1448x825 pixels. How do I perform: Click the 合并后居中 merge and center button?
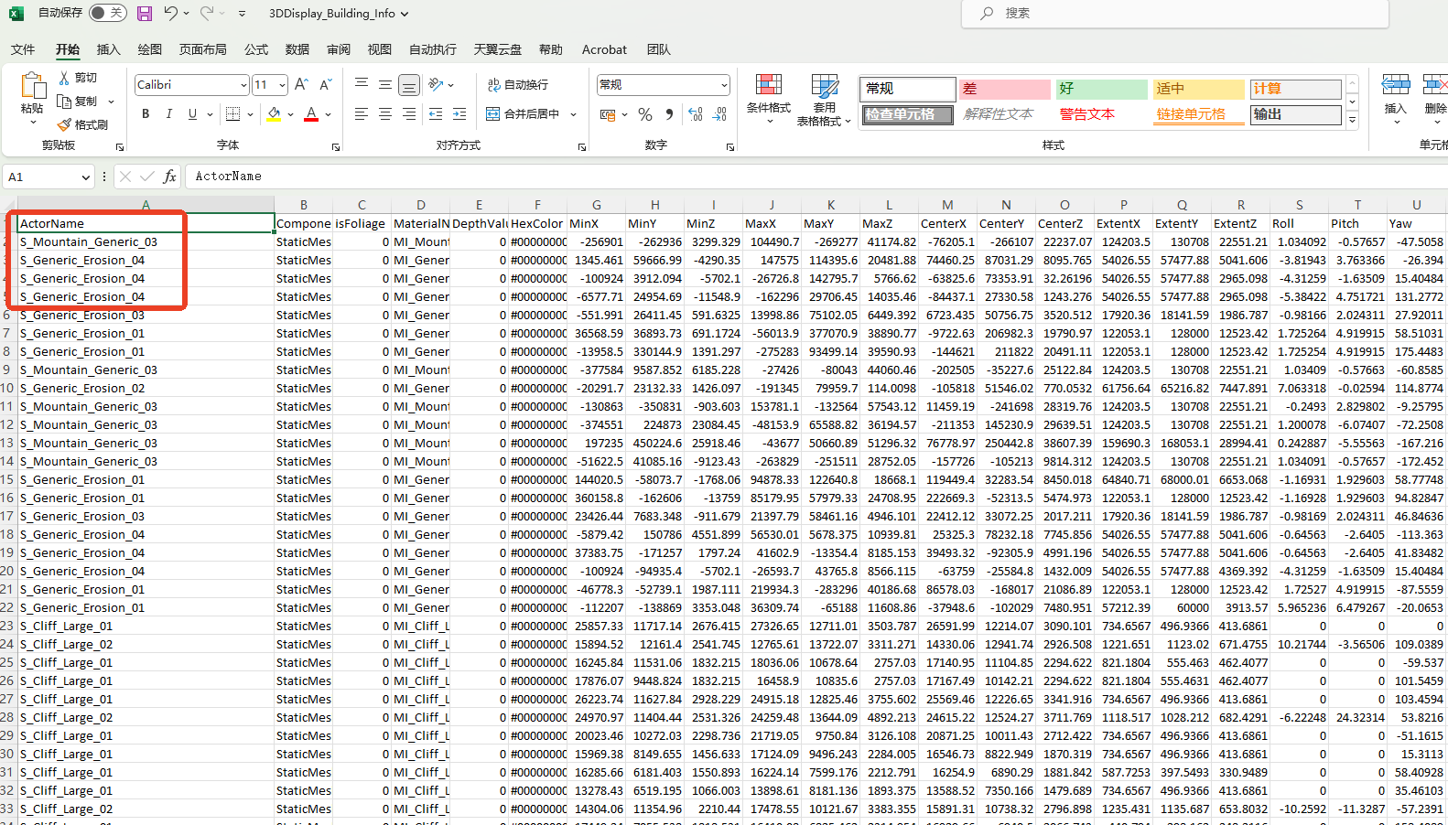(524, 114)
